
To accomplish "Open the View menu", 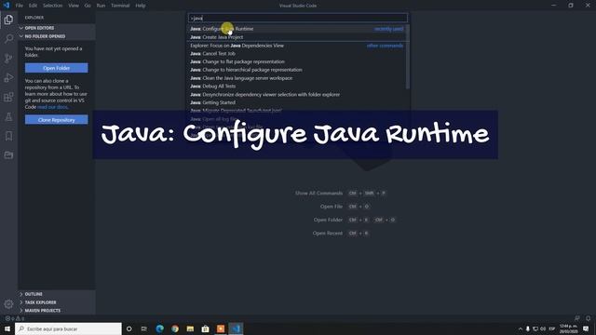I will coord(74,6).
